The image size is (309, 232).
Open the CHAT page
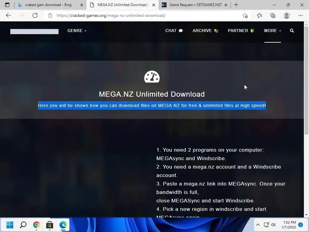(x=174, y=31)
